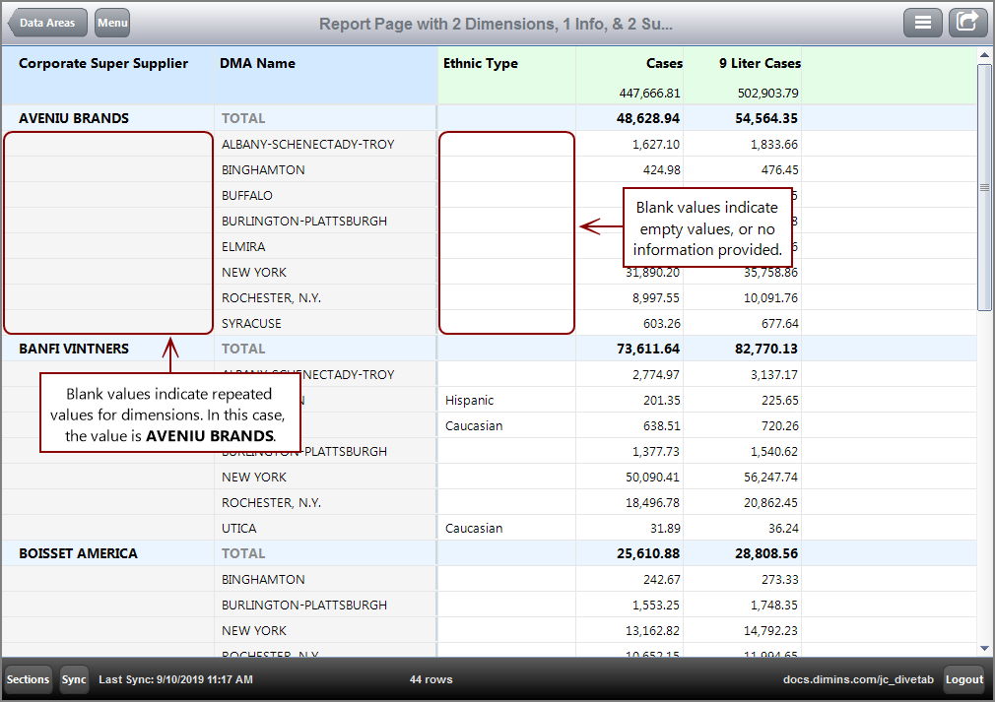Click 9 Liter value 20,862.45

point(770,503)
